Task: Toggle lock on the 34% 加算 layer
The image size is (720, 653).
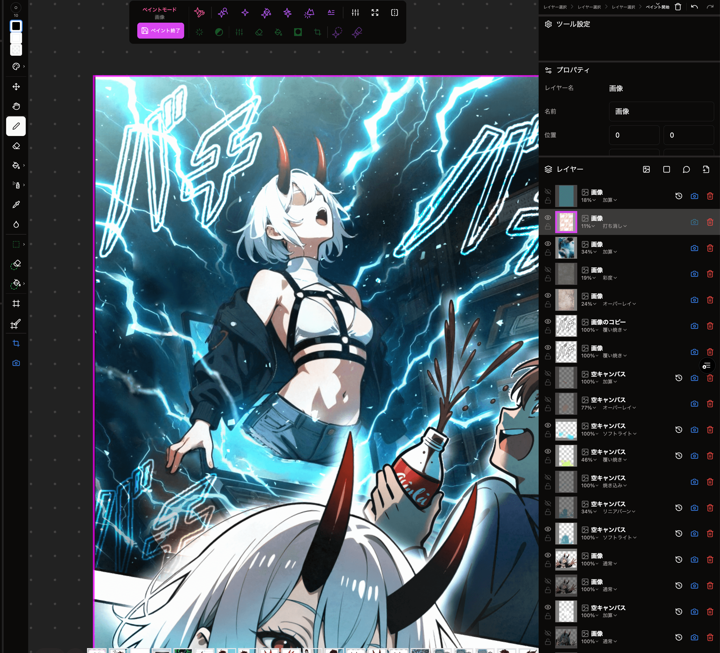Action: click(548, 253)
